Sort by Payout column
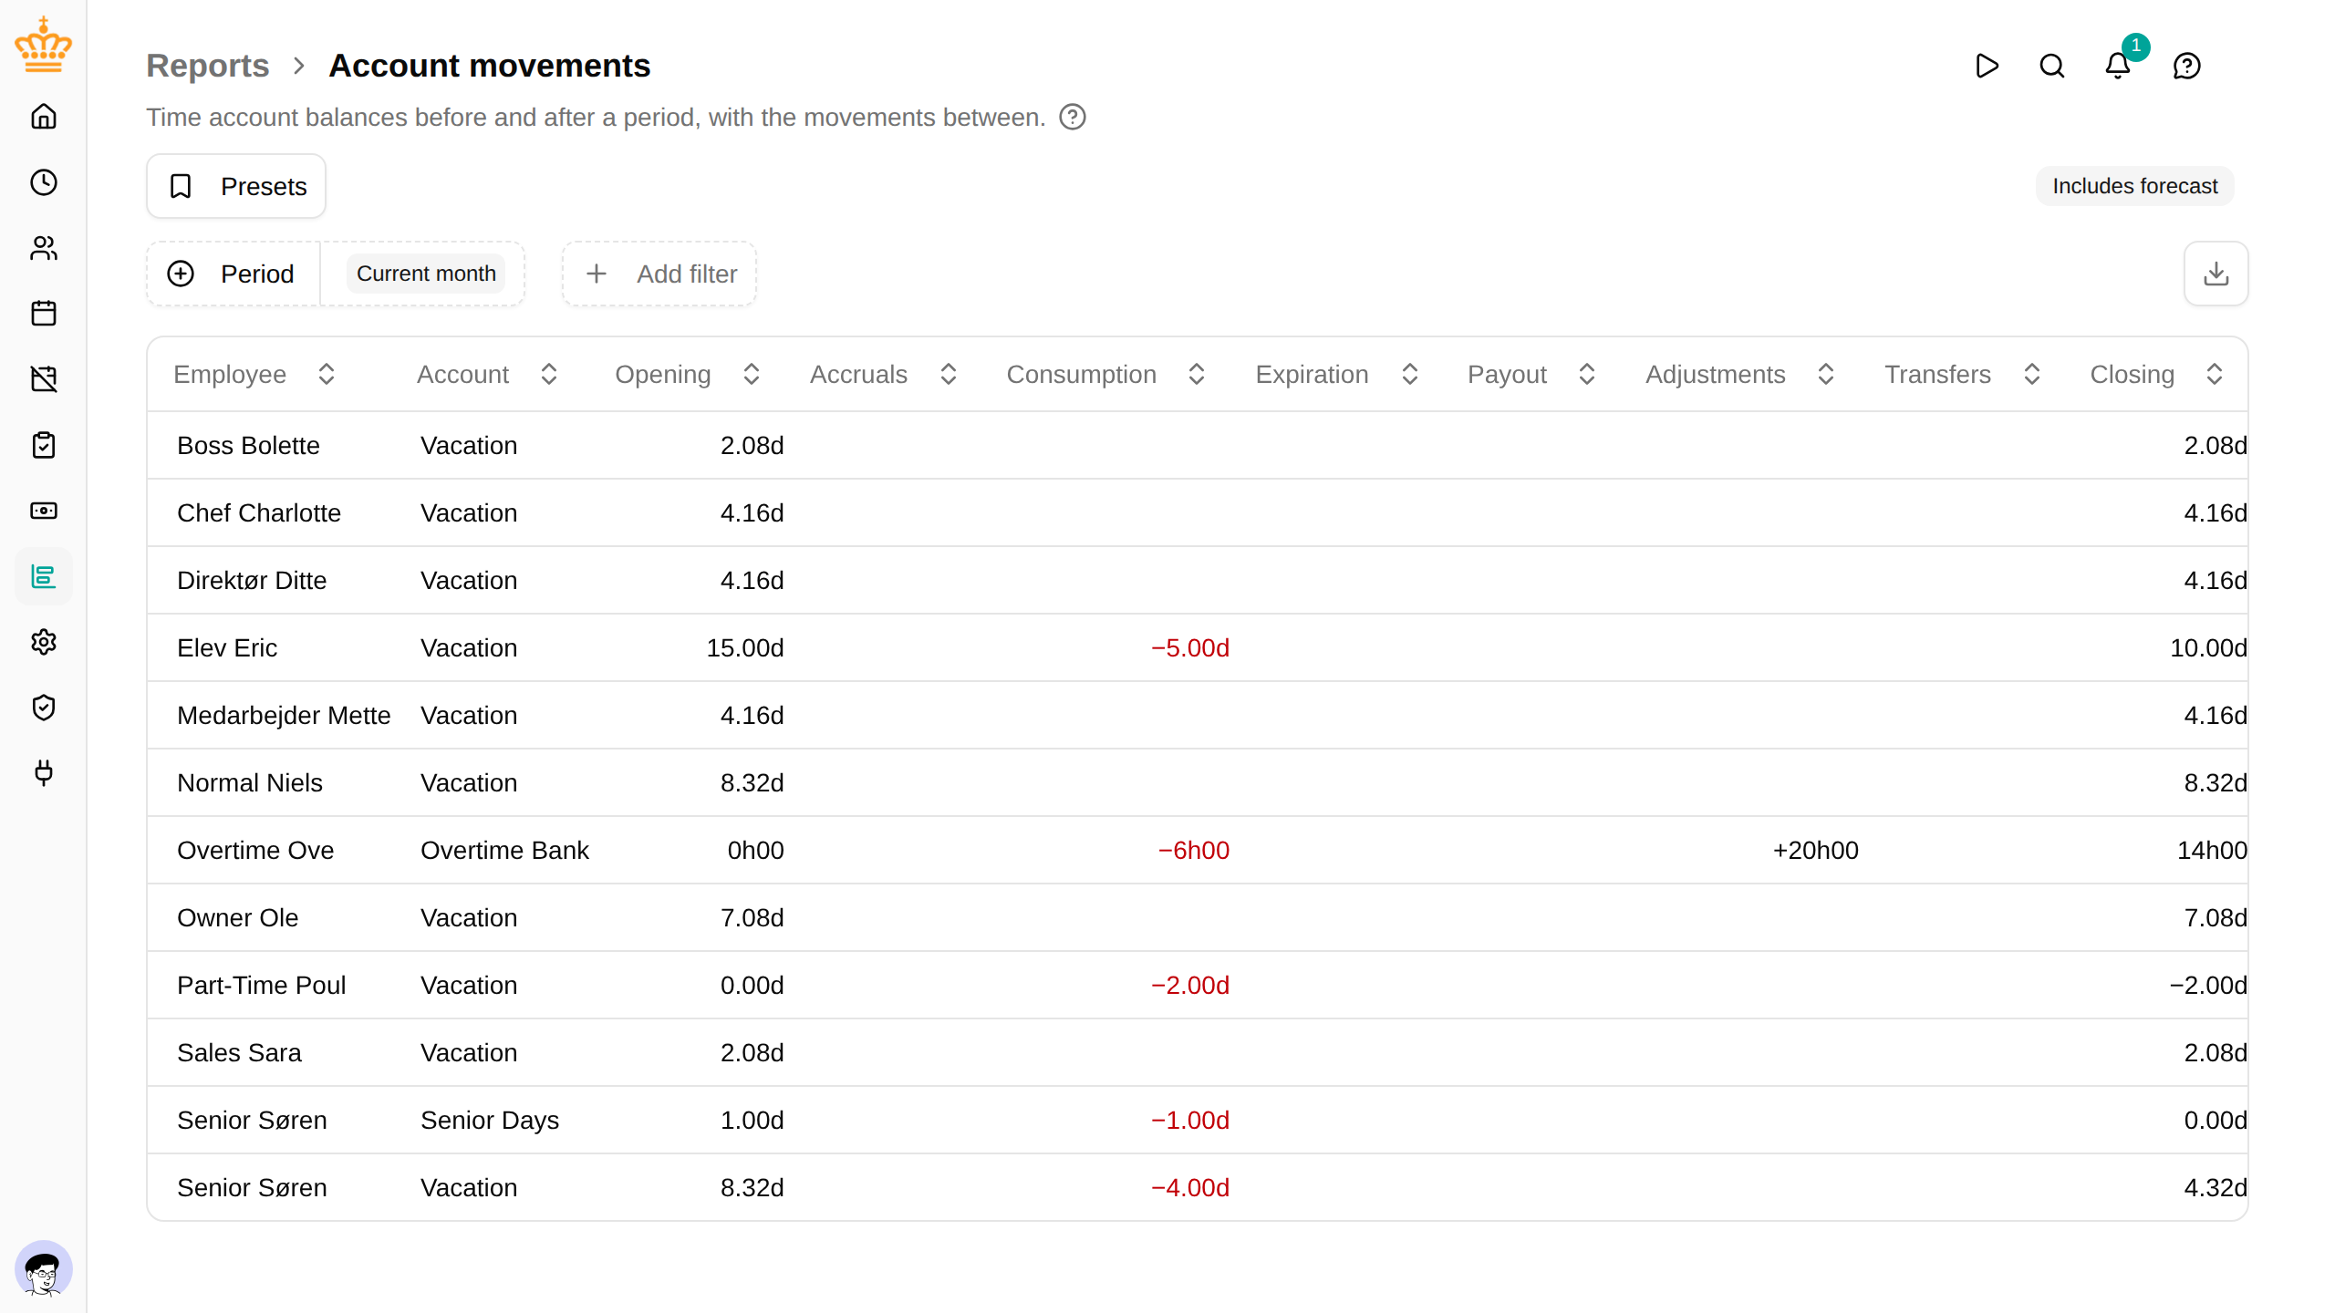The image size is (2335, 1313). click(1531, 374)
